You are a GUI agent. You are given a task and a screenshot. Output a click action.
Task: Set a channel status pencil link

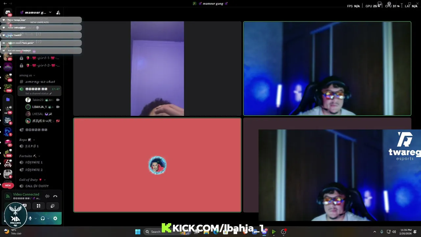click(x=38, y=93)
